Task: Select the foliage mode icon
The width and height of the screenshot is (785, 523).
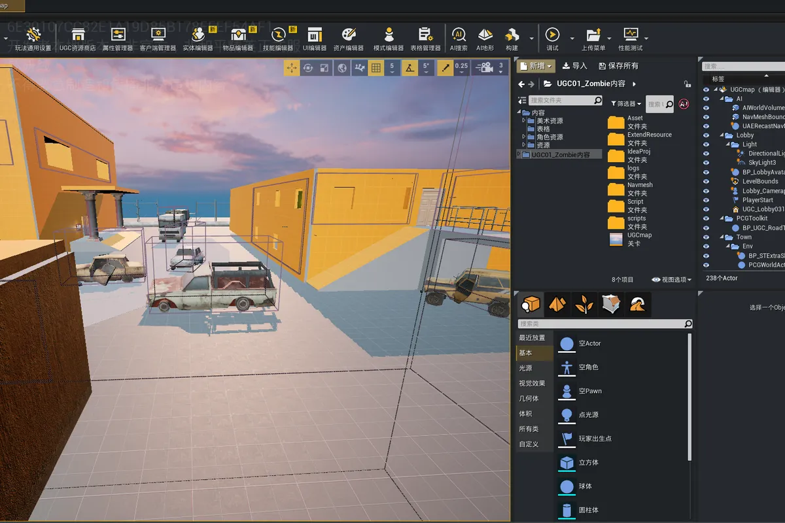Action: 584,303
